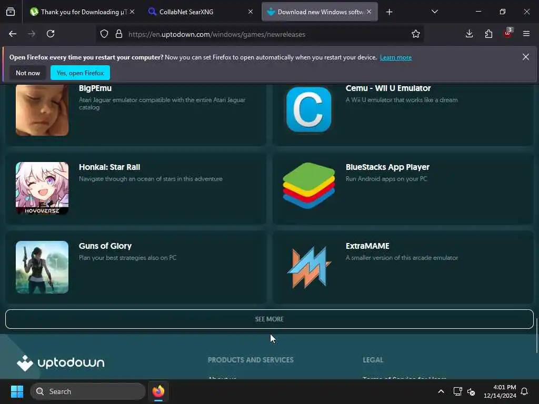This screenshot has width=539, height=404.
Task: Click the BlueStacks layered stack icon
Action: click(308, 186)
